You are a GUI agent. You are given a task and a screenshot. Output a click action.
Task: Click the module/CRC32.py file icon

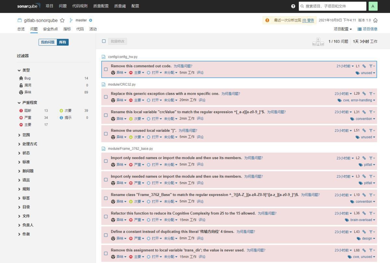coord(104,84)
